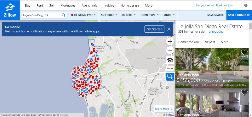Switch map view type dropdown

170,68
